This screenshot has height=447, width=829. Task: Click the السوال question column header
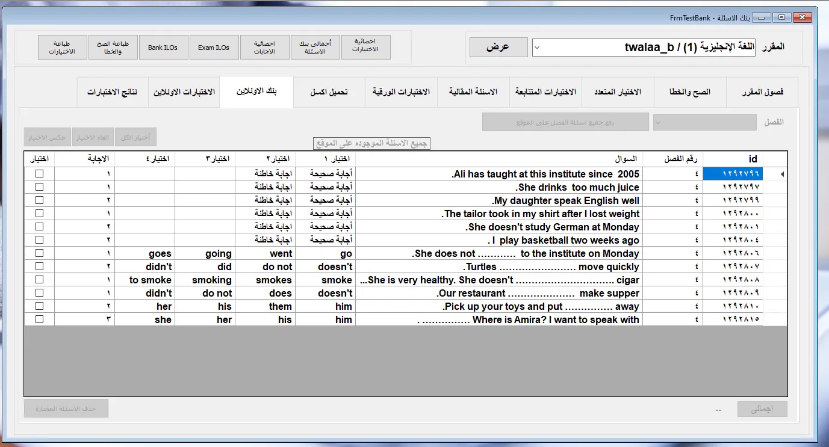[x=499, y=159]
